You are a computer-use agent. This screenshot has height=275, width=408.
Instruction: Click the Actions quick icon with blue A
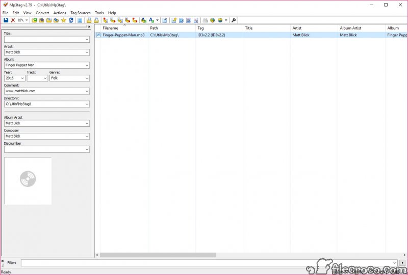point(151,20)
